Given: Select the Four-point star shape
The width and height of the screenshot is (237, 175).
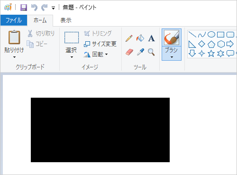Looking at the screenshot, I should [x=201, y=54].
